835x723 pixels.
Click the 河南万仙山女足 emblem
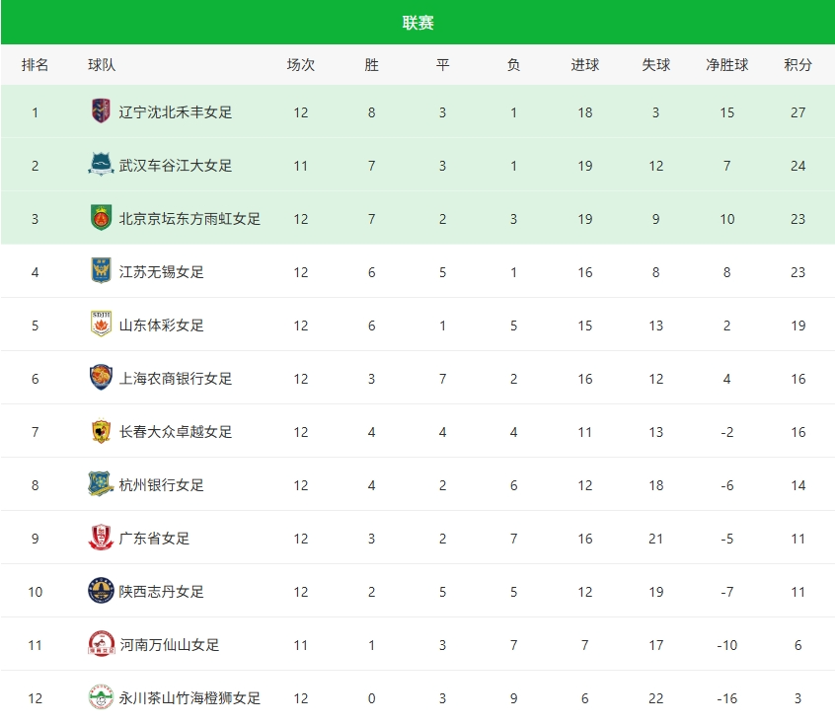(x=102, y=644)
